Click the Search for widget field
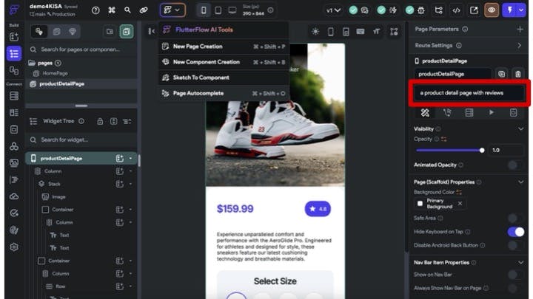The image size is (533, 299). [x=81, y=140]
